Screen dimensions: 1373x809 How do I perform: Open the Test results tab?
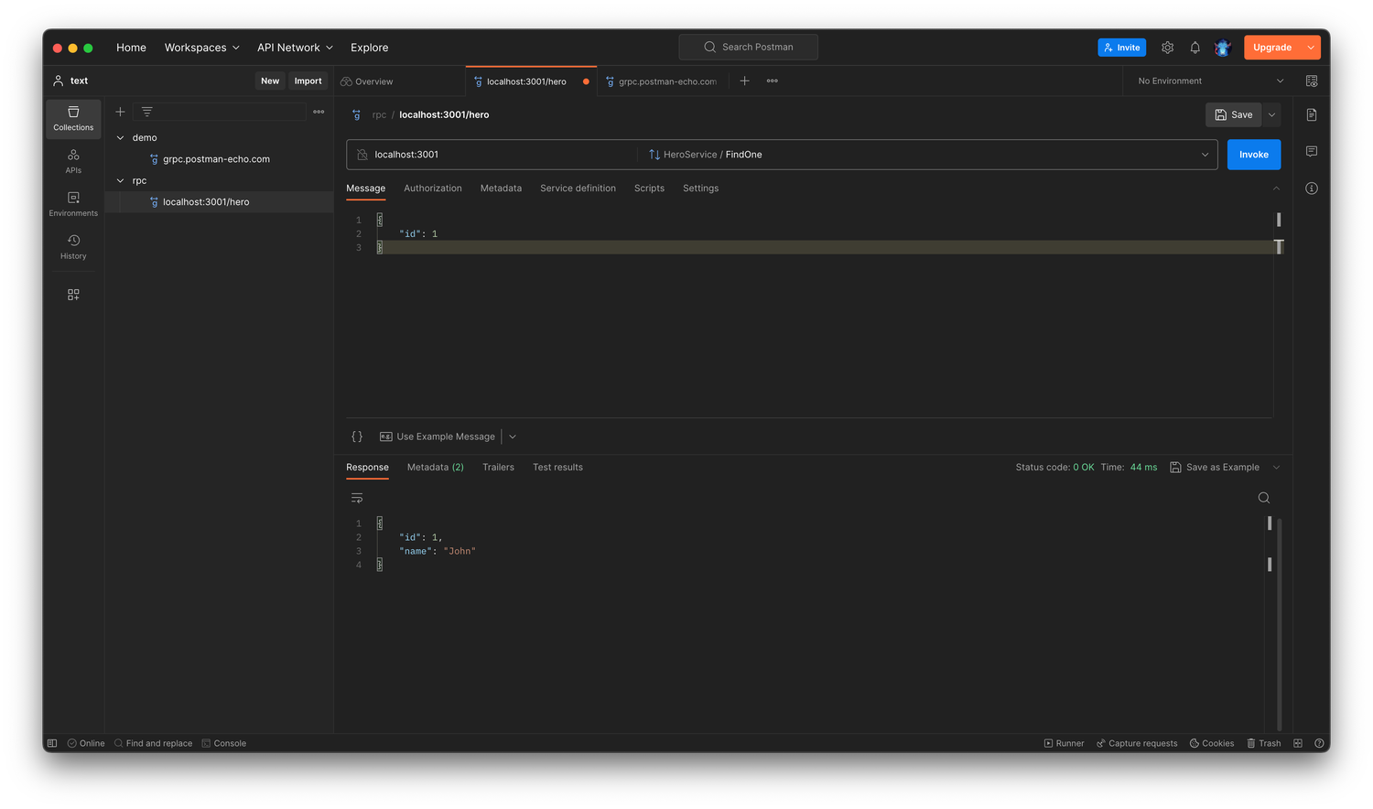click(557, 468)
